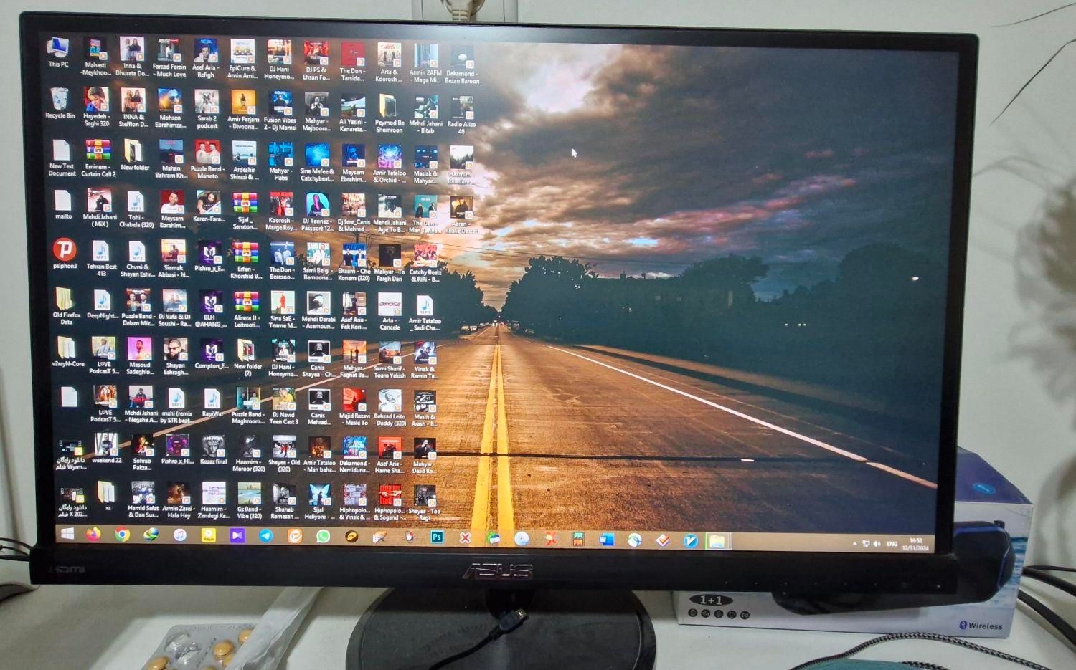1076x670 pixels.
Task: Open File Explorer from the taskbar
Action: tap(717, 541)
